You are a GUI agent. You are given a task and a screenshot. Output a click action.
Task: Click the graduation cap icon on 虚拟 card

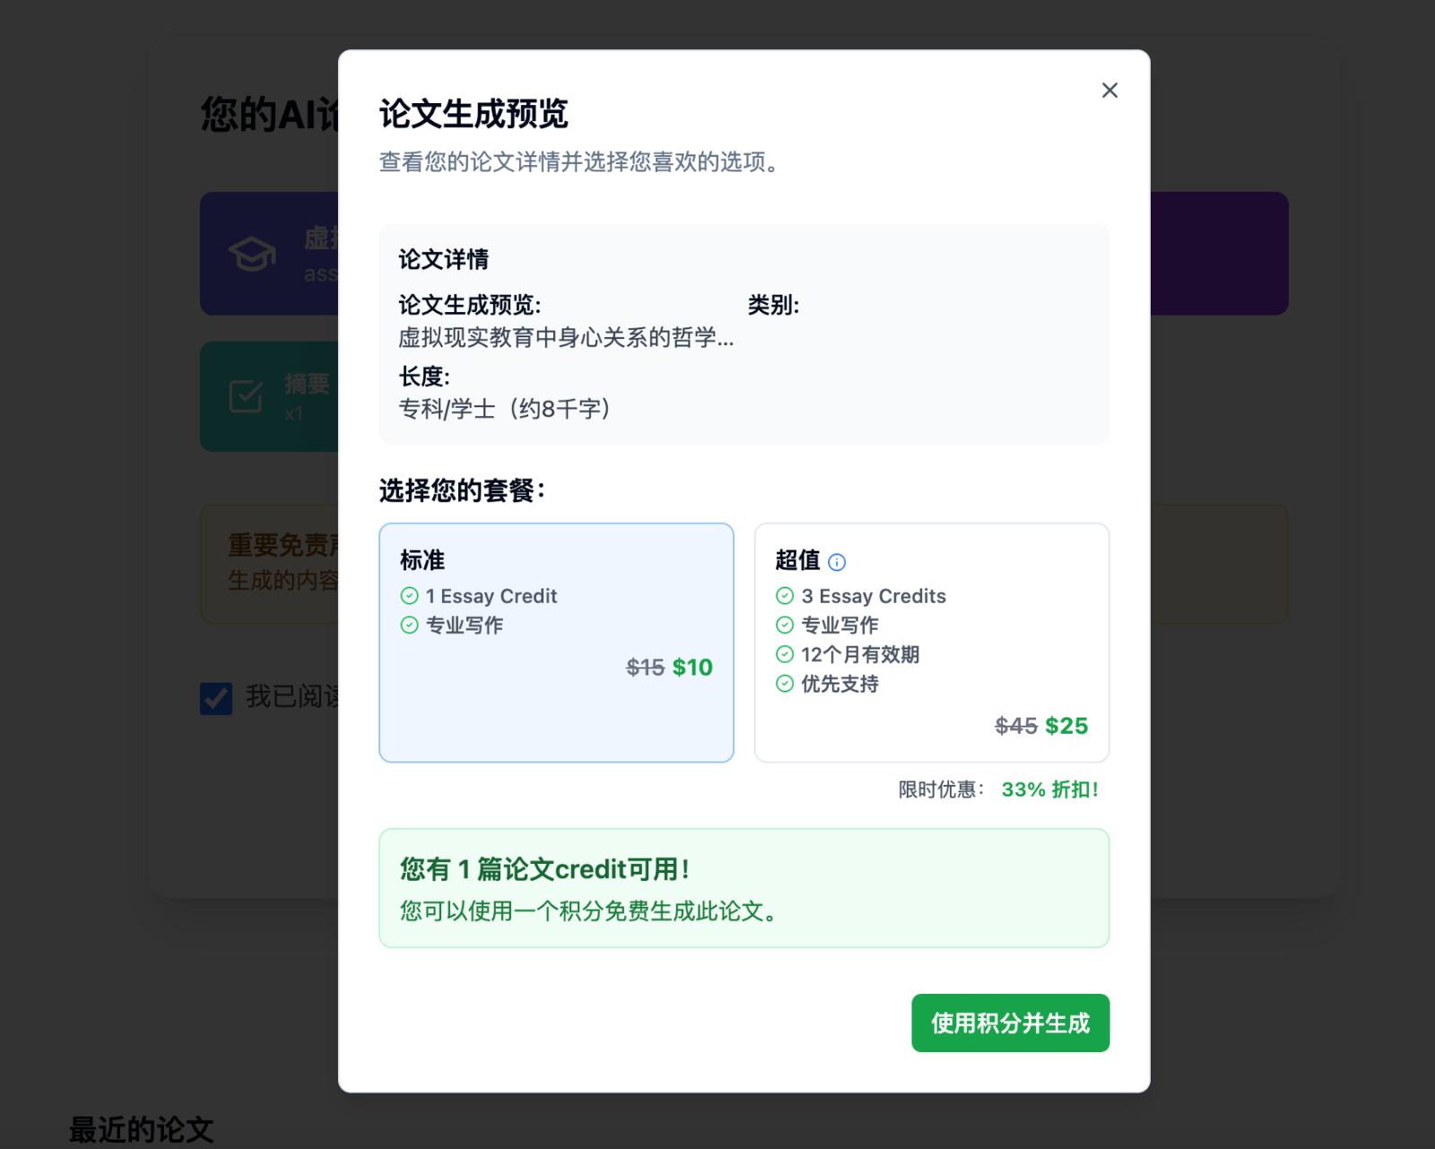tap(252, 254)
